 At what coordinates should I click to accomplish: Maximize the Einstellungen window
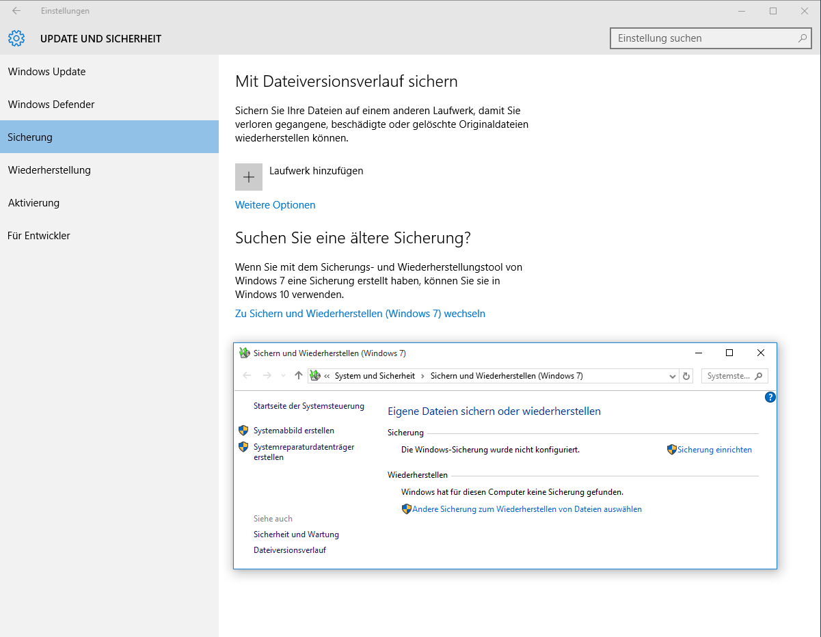click(773, 11)
